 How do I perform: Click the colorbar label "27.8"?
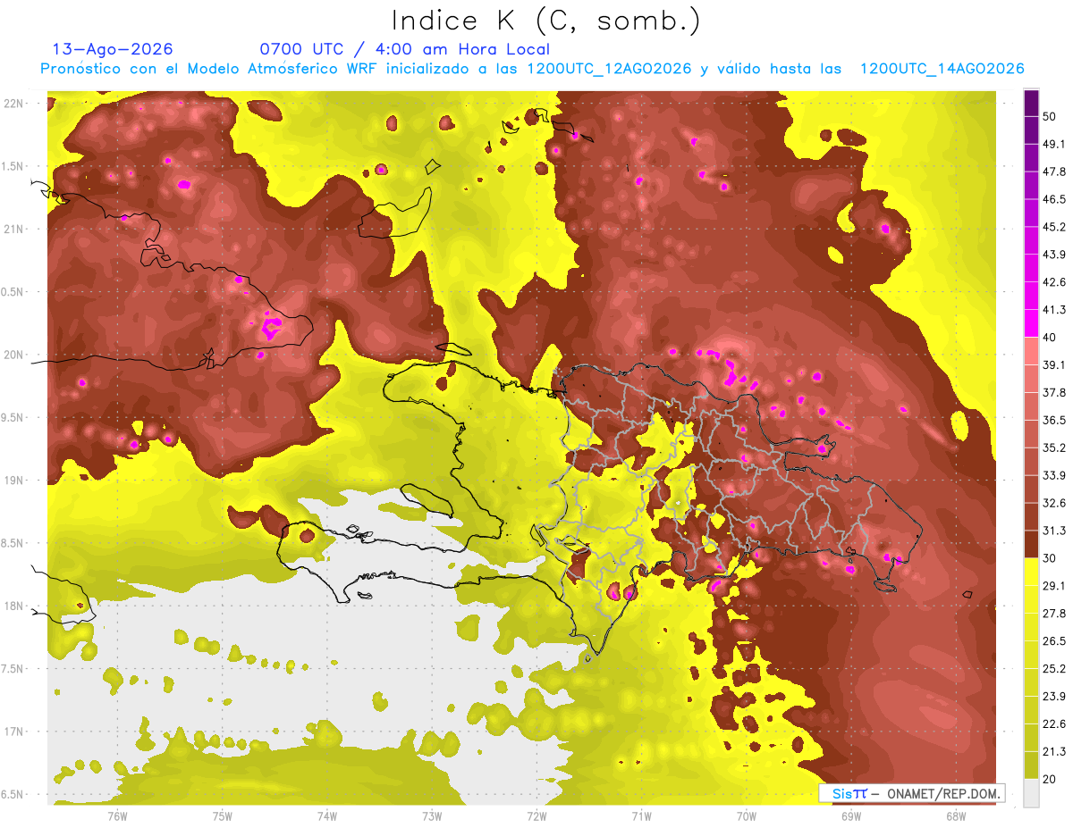[1053, 613]
